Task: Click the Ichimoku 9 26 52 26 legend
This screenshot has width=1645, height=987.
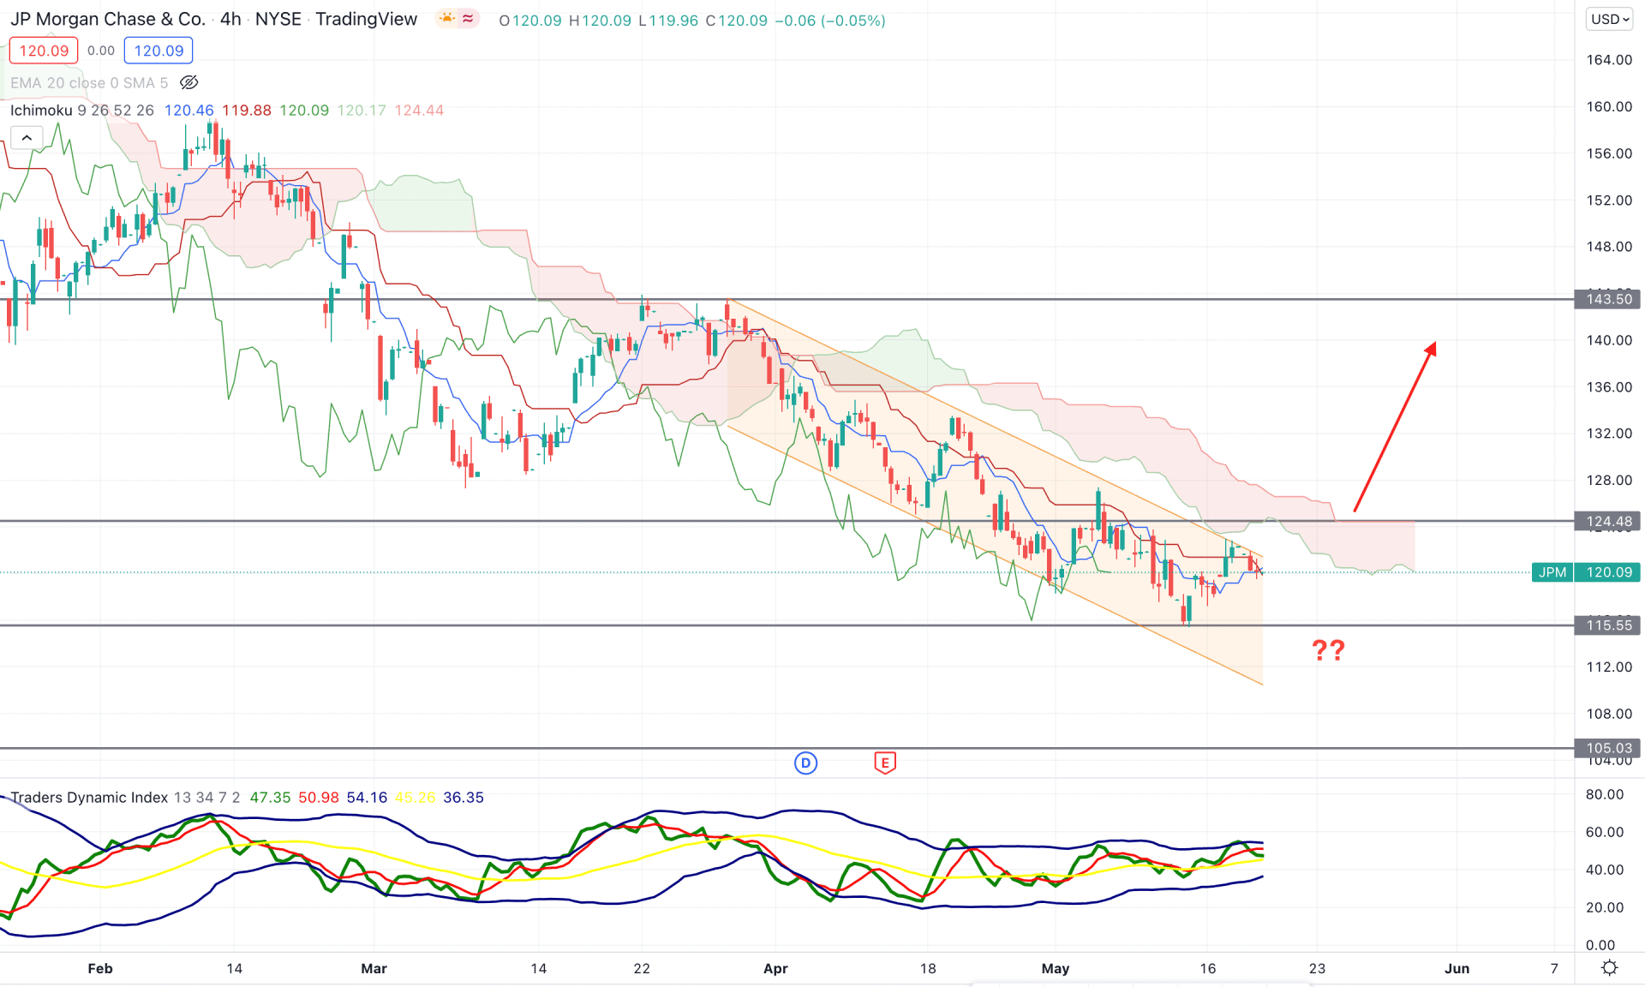Action: point(82,111)
